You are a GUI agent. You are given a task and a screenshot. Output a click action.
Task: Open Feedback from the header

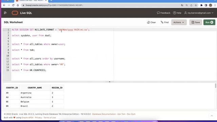coord(163,13)
